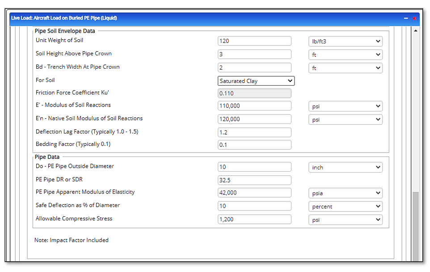Click the Unit Weight of Soil input field
This screenshot has height=272, width=430.
(254, 41)
